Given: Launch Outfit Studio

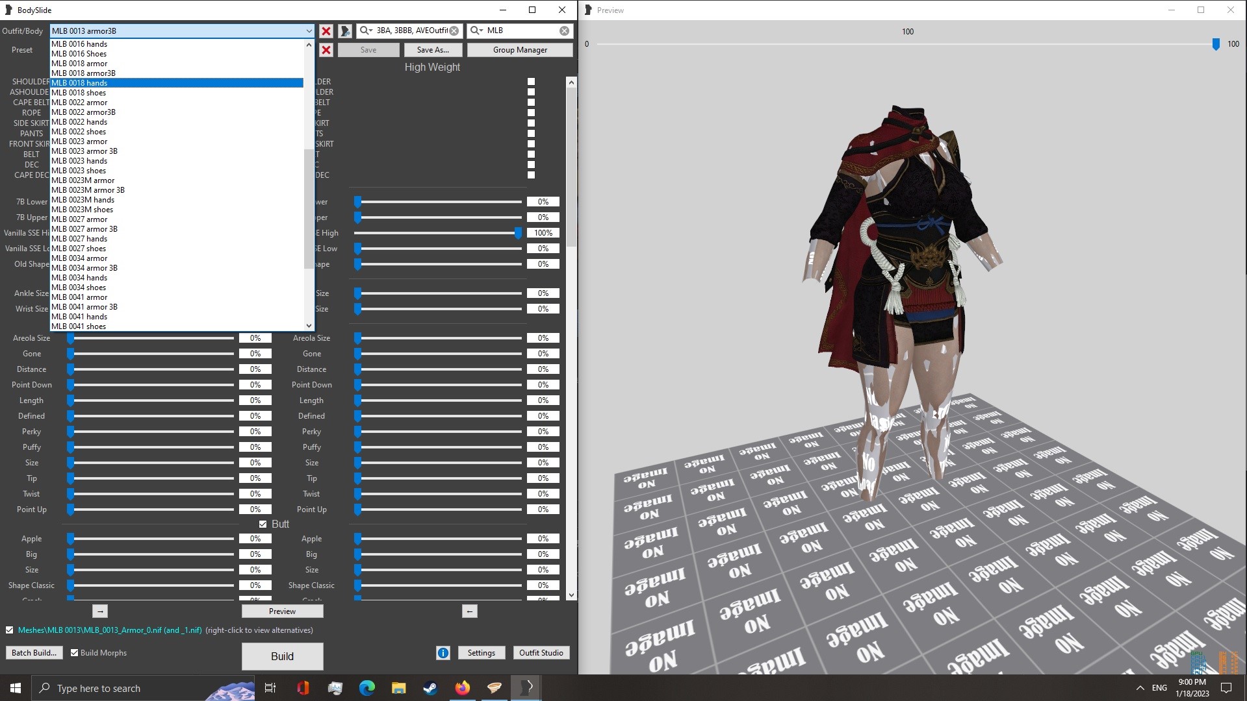Looking at the screenshot, I should tap(541, 652).
